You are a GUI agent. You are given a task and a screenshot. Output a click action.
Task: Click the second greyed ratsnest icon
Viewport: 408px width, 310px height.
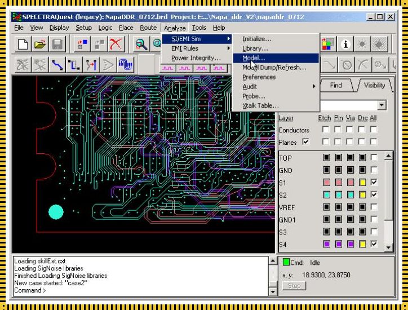coord(40,65)
